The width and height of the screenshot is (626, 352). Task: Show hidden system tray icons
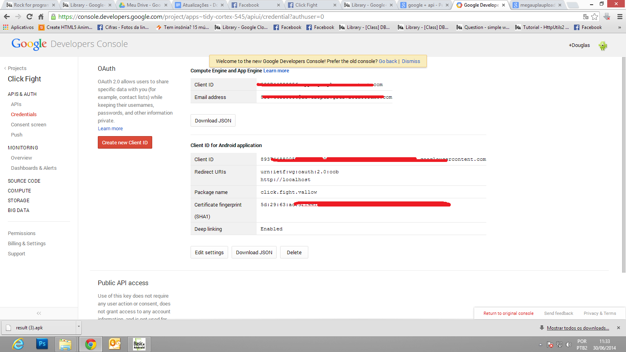pyautogui.click(x=540, y=345)
